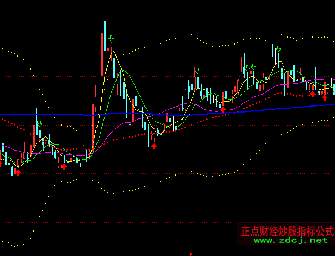Select the thick blue horizontal moving average line
Screen dimensions: 335x256
54,115
